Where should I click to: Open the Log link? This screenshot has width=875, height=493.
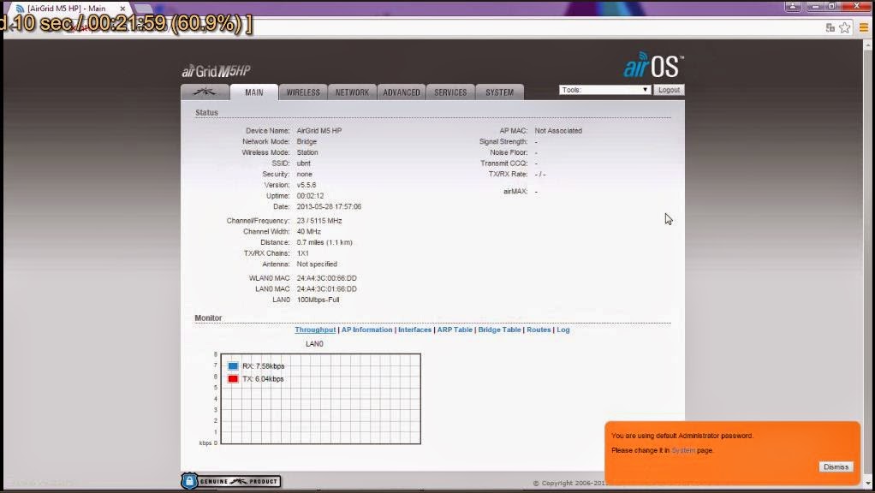point(563,330)
